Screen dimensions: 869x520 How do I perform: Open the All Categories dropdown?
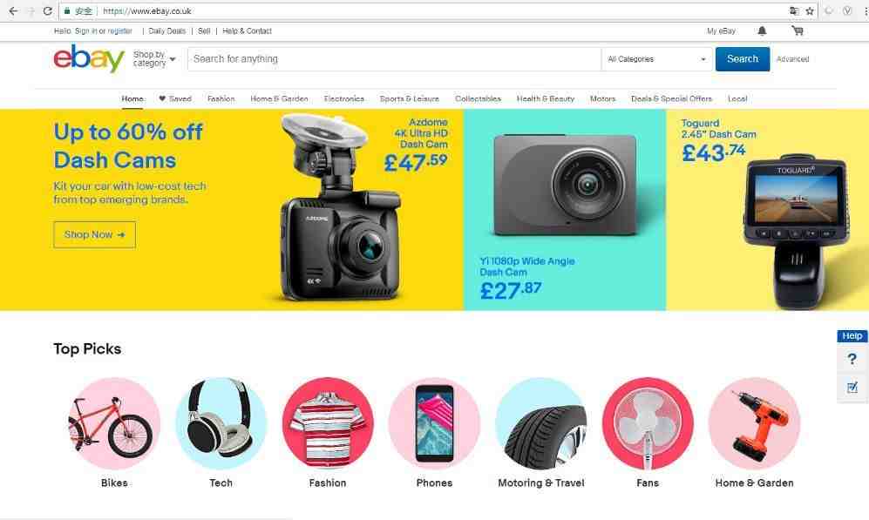click(x=656, y=59)
